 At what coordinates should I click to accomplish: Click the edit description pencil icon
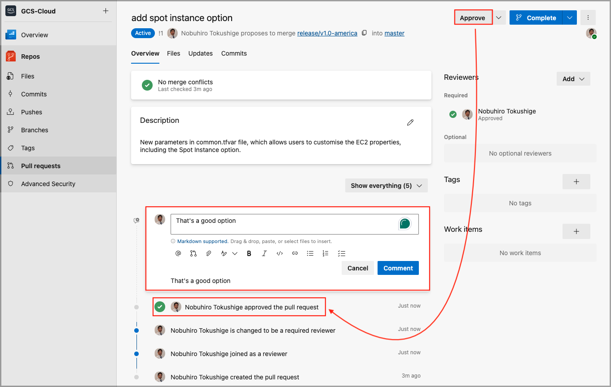pos(410,122)
